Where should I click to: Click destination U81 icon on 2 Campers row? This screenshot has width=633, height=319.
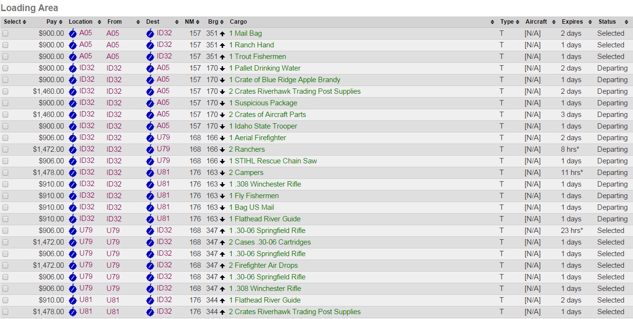tap(150, 173)
